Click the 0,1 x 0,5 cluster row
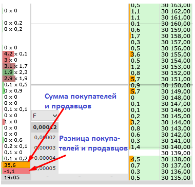195x187 pixels. 15,85
